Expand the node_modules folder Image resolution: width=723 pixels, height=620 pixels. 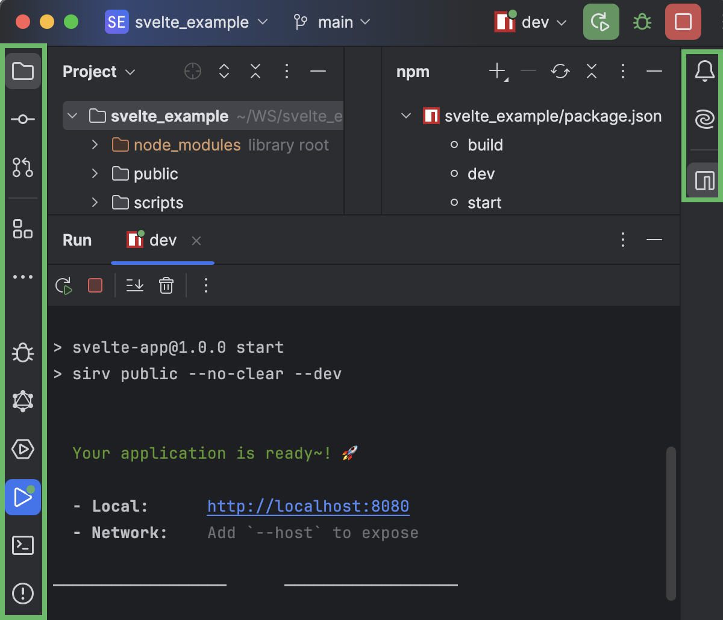(94, 144)
